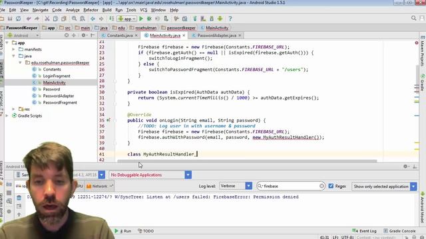
Task: Open the AVD Manager icon
Action: (203, 19)
